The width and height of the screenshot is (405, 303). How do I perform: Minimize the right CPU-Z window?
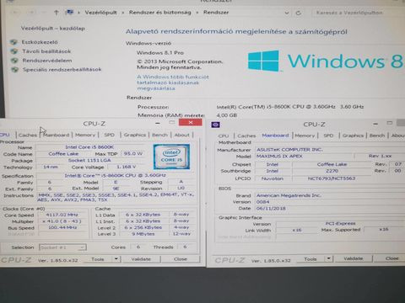pyautogui.click(x=375, y=124)
